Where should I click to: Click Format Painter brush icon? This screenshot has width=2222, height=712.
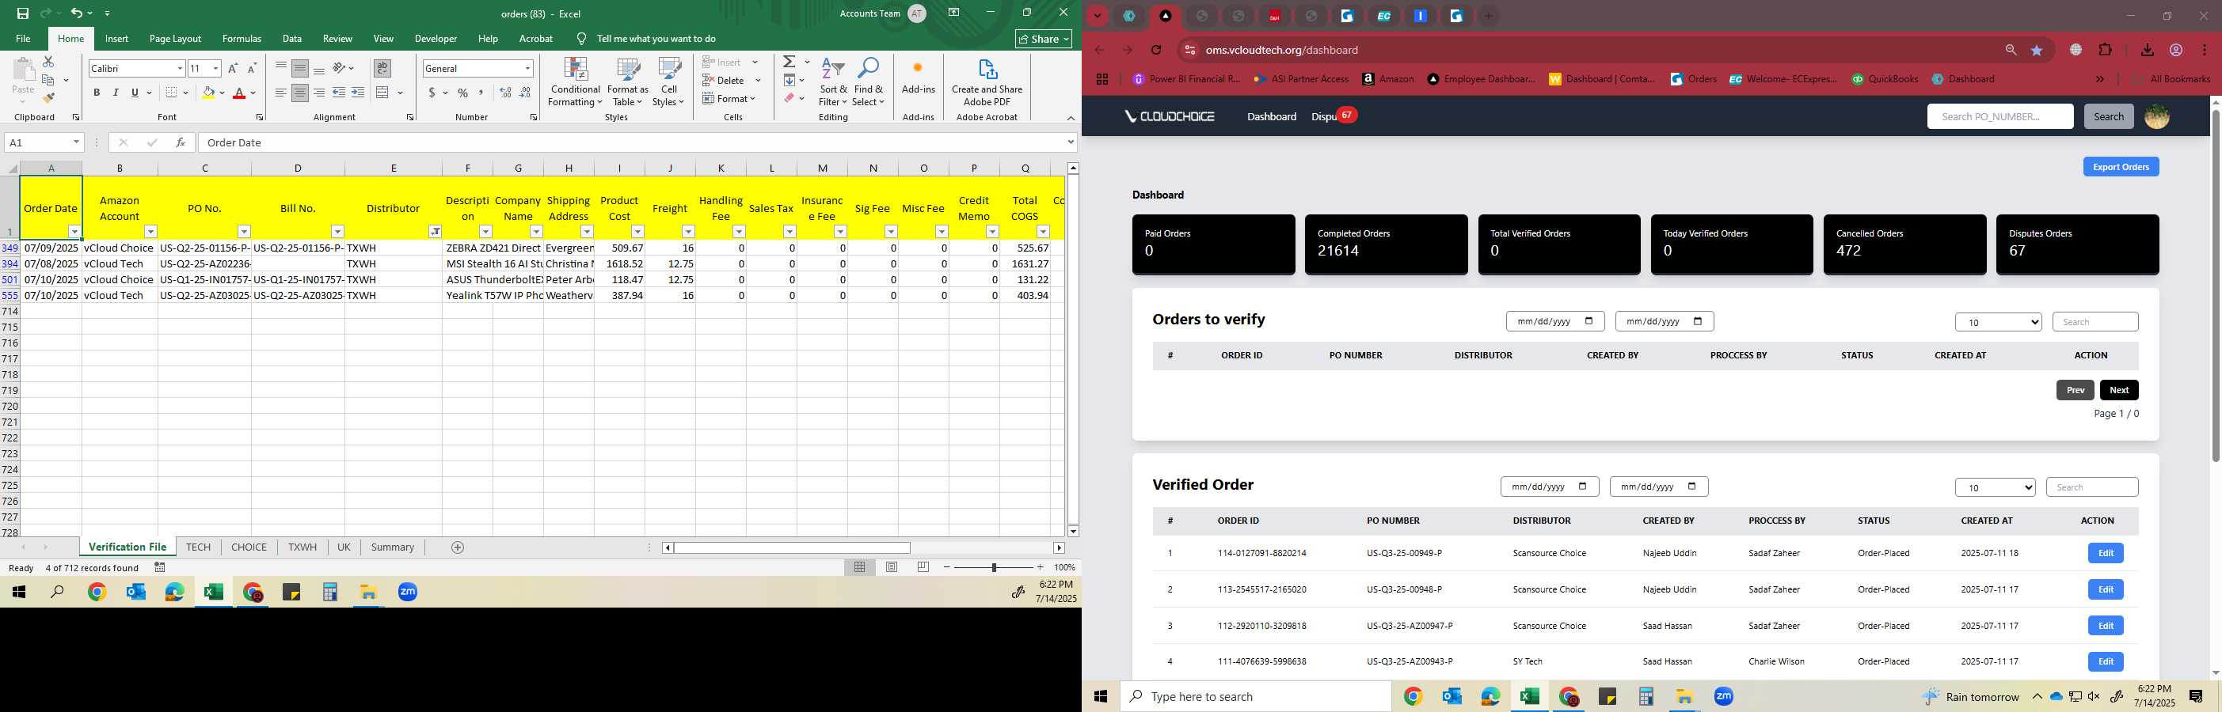48,98
